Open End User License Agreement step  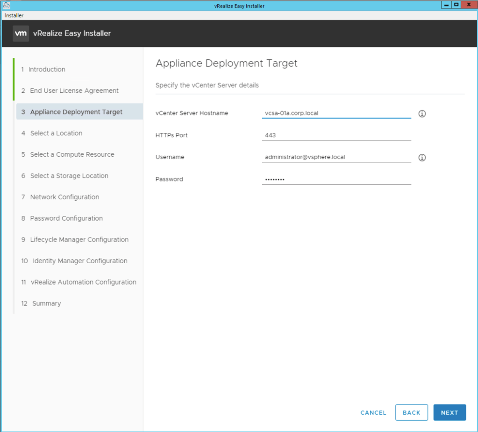[x=74, y=91]
